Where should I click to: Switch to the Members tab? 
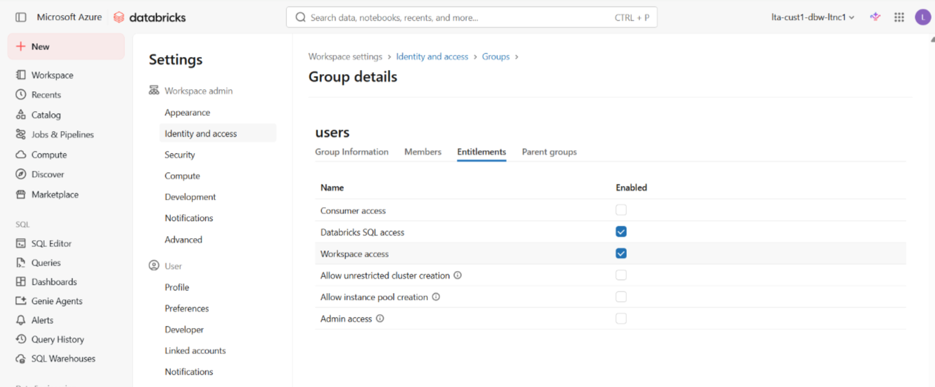[423, 152]
